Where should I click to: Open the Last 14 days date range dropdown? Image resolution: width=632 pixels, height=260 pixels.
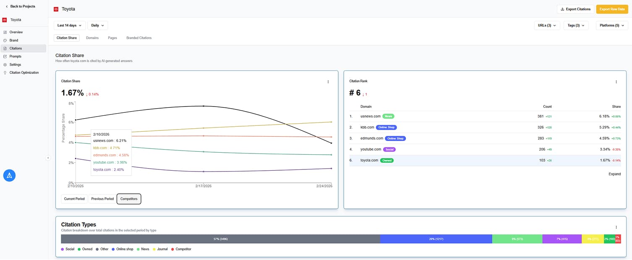point(69,25)
